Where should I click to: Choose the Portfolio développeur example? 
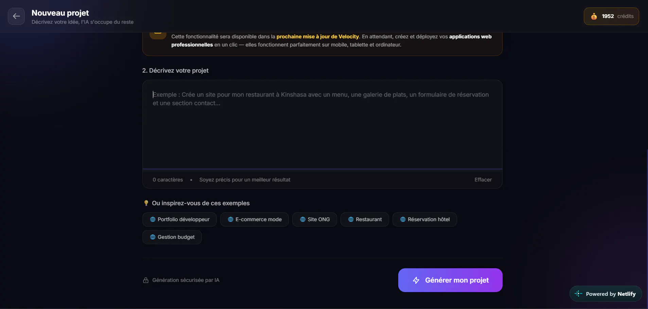click(x=179, y=219)
